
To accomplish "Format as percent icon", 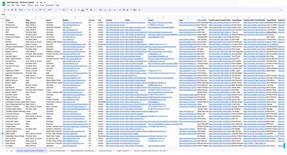I will [33, 10].
